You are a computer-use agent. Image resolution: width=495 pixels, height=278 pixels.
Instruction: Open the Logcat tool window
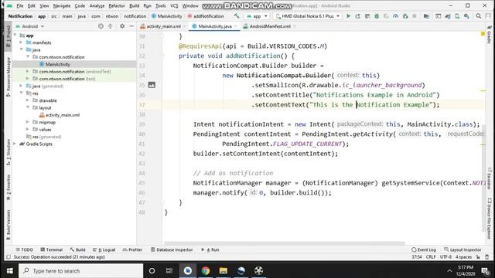click(x=104, y=249)
